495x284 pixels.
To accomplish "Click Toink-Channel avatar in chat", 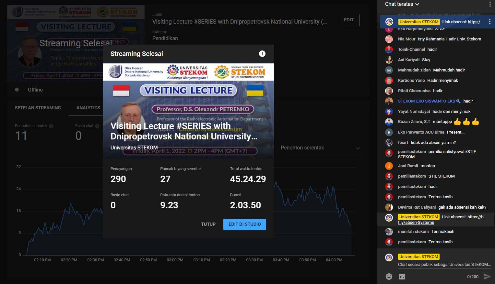I will [x=389, y=49].
